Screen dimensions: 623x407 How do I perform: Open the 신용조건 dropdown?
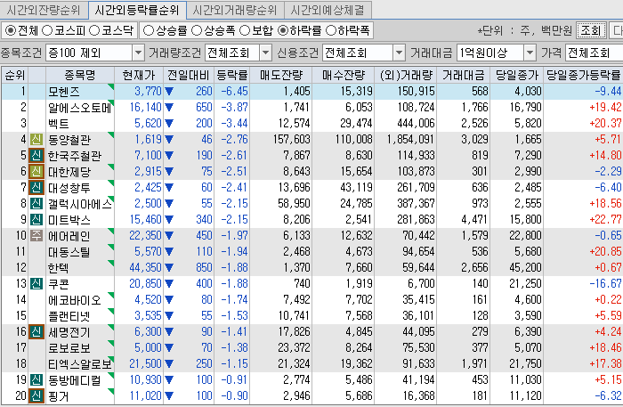[x=363, y=53]
